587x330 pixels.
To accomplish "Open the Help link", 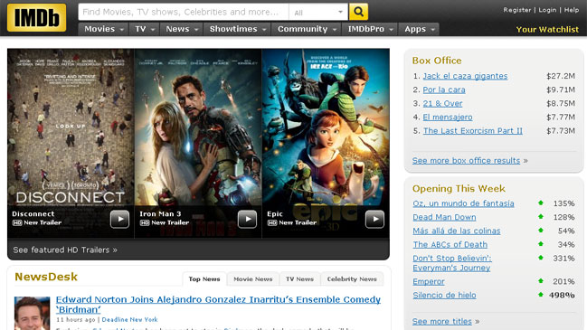I will tap(572, 10).
